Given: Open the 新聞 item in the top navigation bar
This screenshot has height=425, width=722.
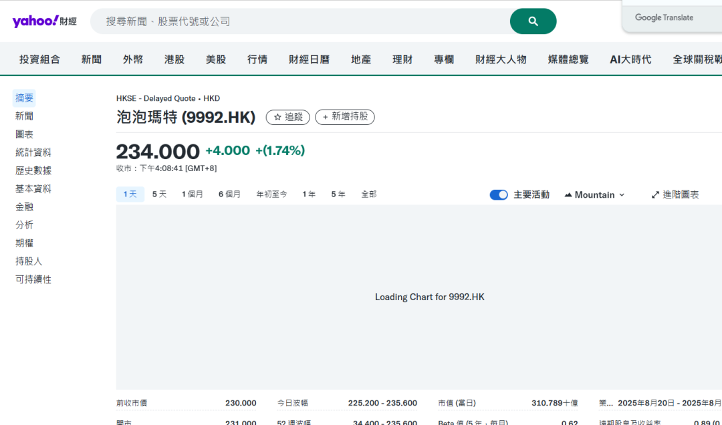Looking at the screenshot, I should click(91, 59).
